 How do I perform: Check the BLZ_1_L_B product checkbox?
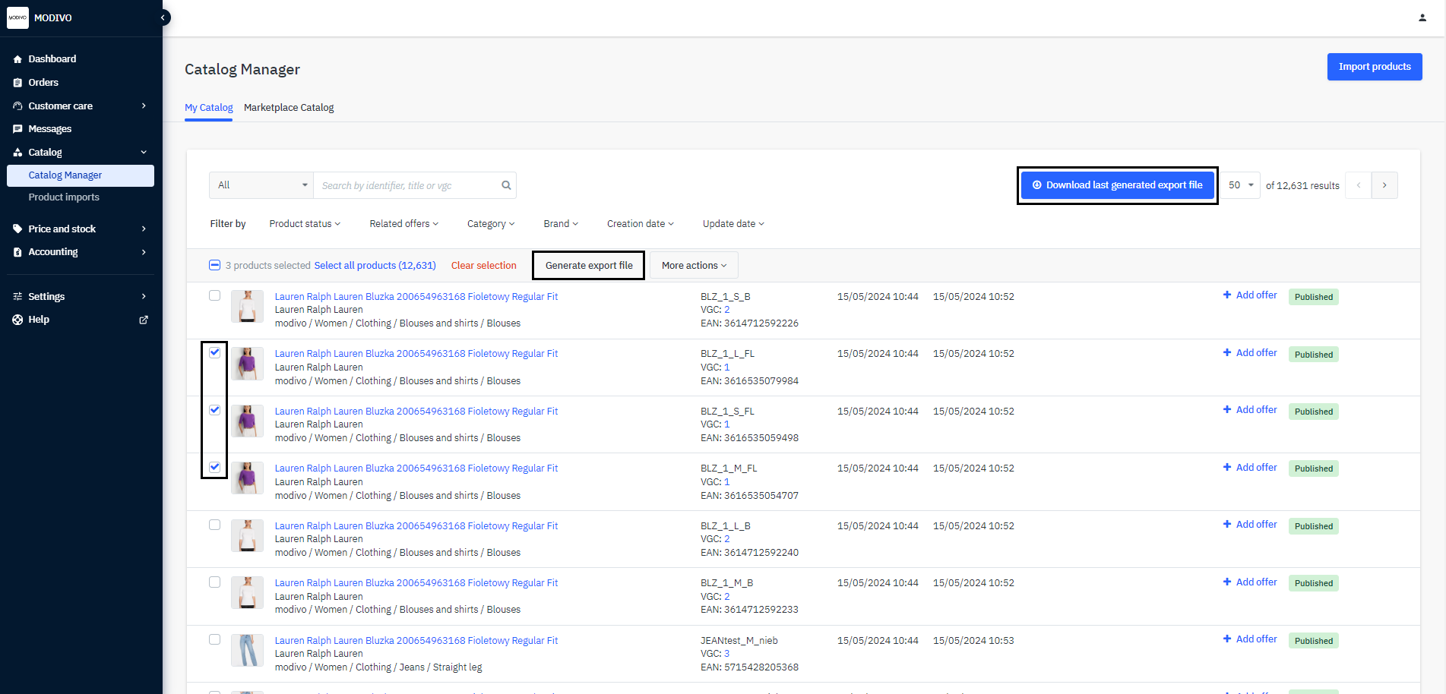click(214, 525)
